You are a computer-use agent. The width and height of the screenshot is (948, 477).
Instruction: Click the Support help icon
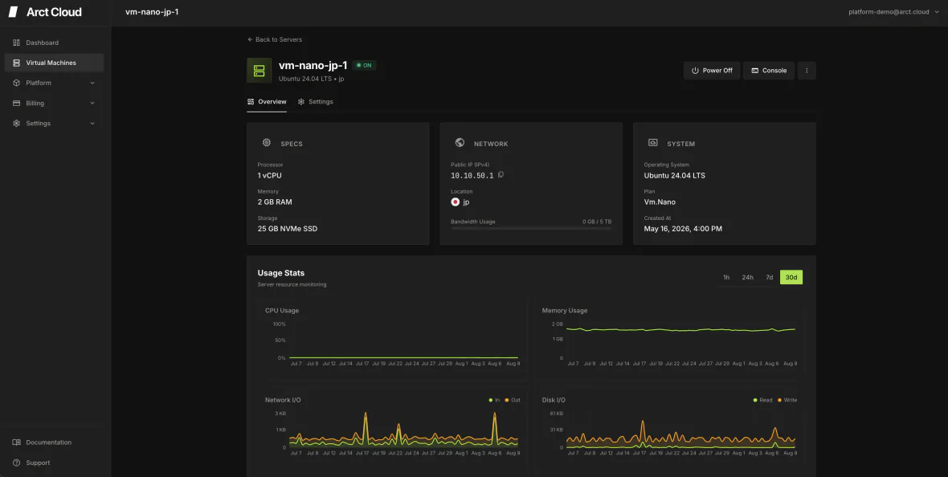coord(16,463)
